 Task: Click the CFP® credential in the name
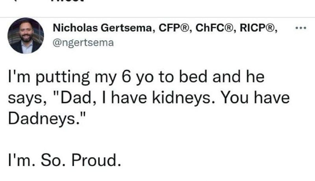[174, 28]
